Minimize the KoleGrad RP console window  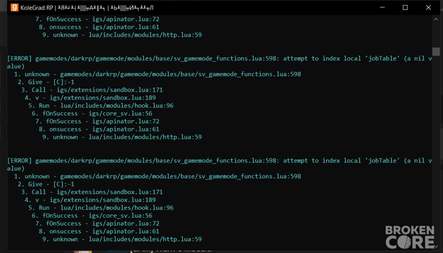tap(382, 7)
